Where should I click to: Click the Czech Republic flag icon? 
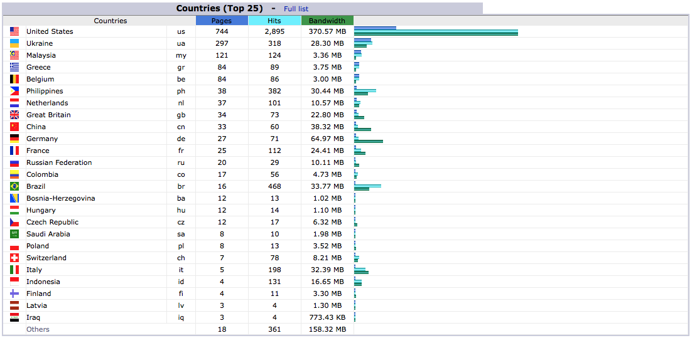click(14, 222)
